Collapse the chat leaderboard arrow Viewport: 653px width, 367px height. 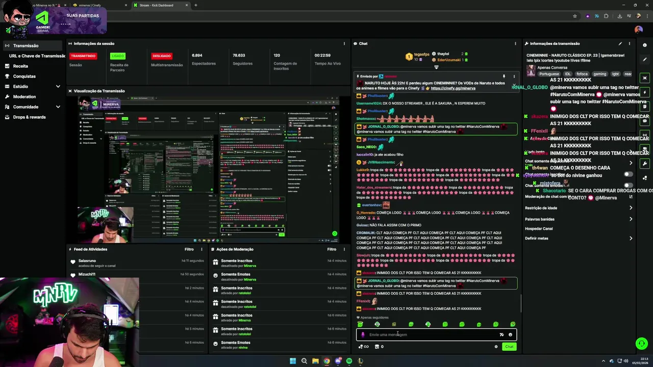(x=436, y=67)
